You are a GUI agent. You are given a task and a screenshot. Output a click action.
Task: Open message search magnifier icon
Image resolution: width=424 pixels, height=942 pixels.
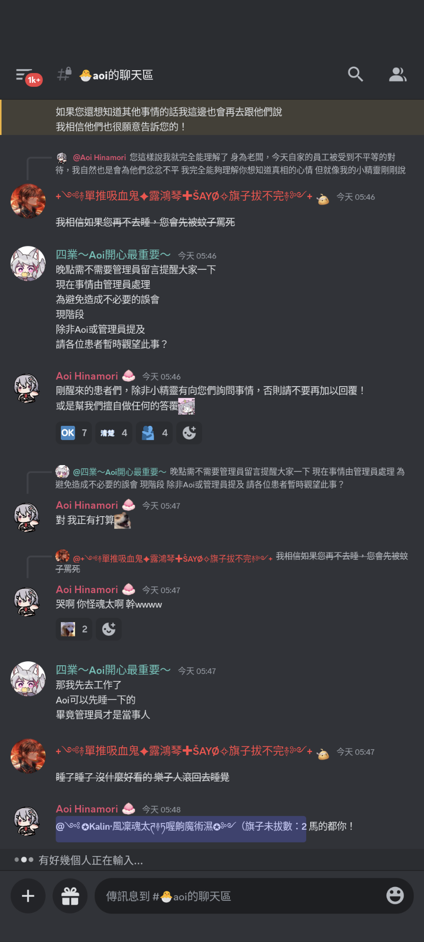[355, 75]
